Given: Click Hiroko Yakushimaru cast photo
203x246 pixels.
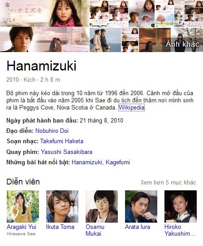Looking at the screenshot, I should pyautogui.click(x=181, y=206).
